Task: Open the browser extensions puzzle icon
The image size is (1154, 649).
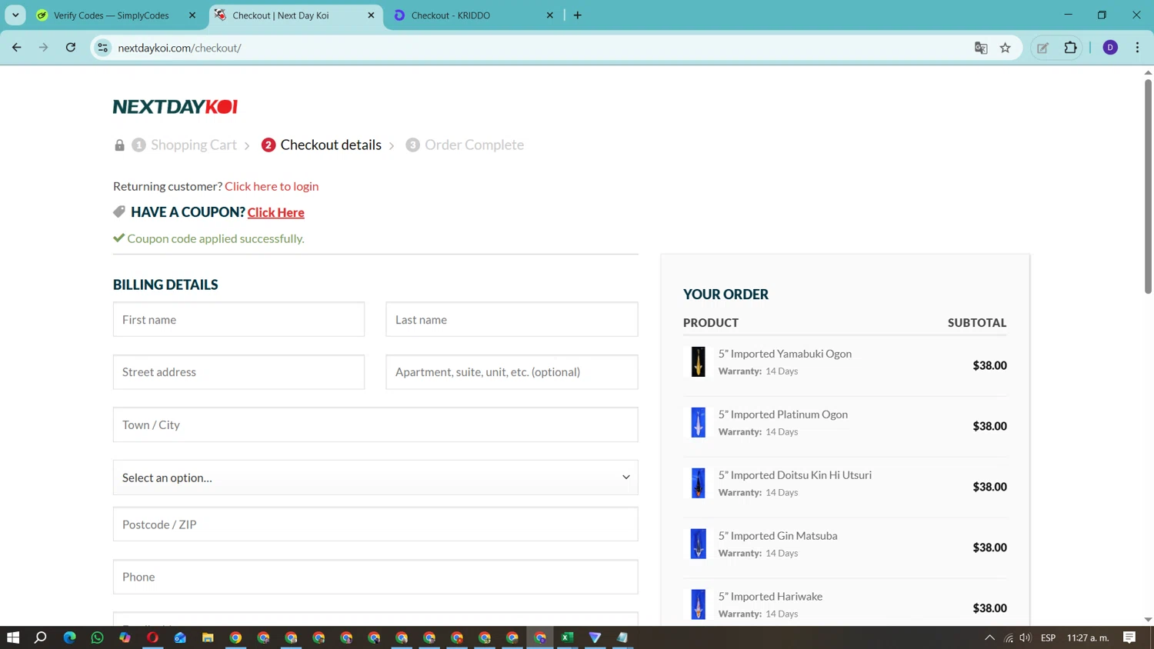Action: tap(1070, 48)
